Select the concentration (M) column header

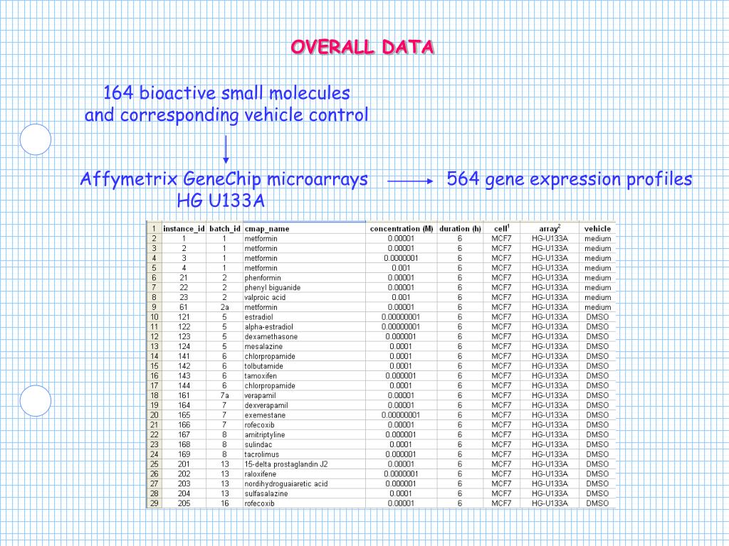[x=402, y=228]
